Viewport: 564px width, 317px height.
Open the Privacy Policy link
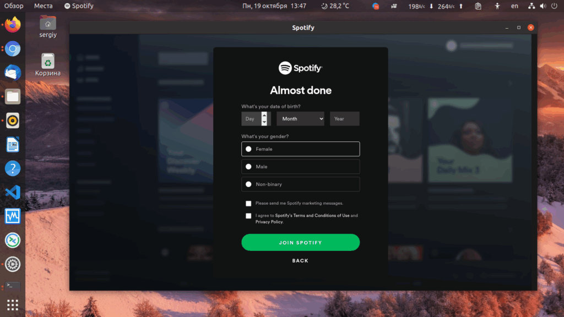pyautogui.click(x=269, y=222)
